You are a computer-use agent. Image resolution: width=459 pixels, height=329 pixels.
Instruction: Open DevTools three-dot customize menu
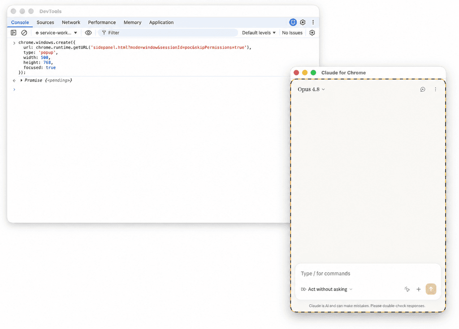click(313, 22)
